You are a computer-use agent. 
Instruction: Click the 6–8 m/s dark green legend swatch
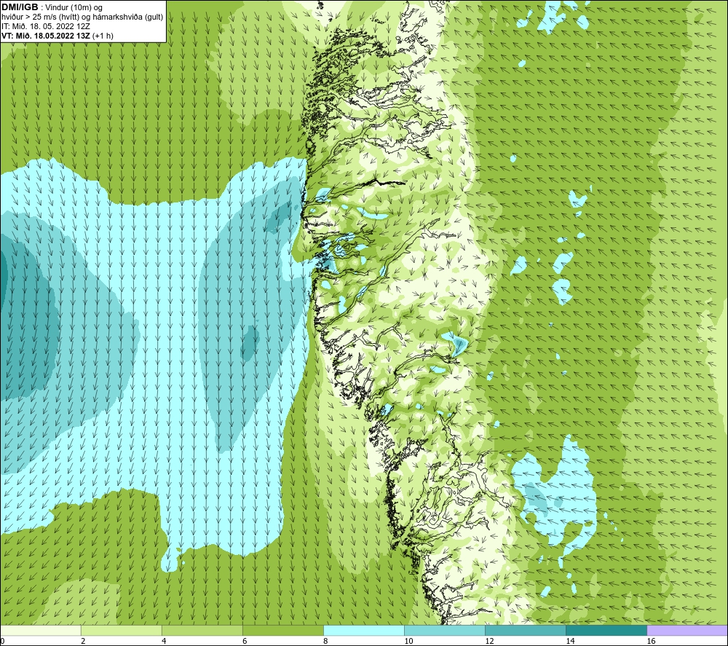[x=282, y=630]
